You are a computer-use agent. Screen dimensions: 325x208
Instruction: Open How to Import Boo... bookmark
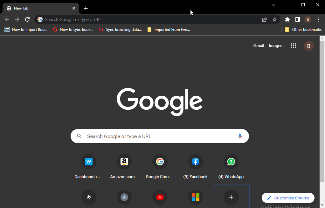(26, 30)
